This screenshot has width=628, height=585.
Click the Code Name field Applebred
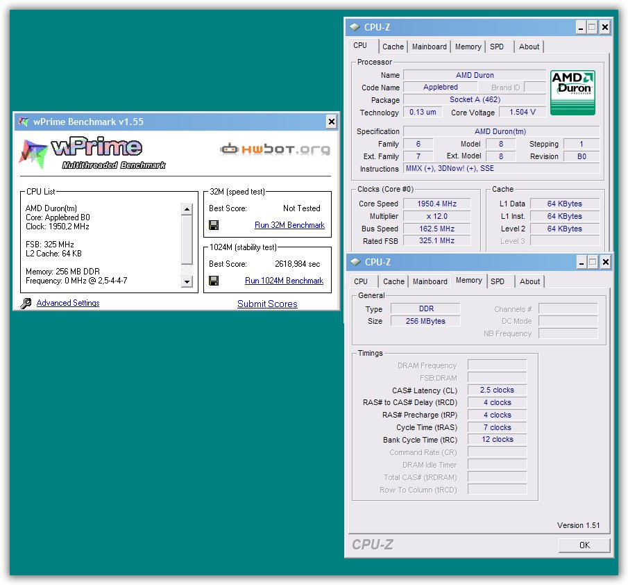[x=440, y=87]
